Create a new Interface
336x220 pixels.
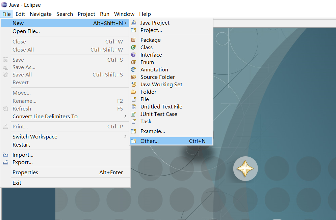point(171,55)
